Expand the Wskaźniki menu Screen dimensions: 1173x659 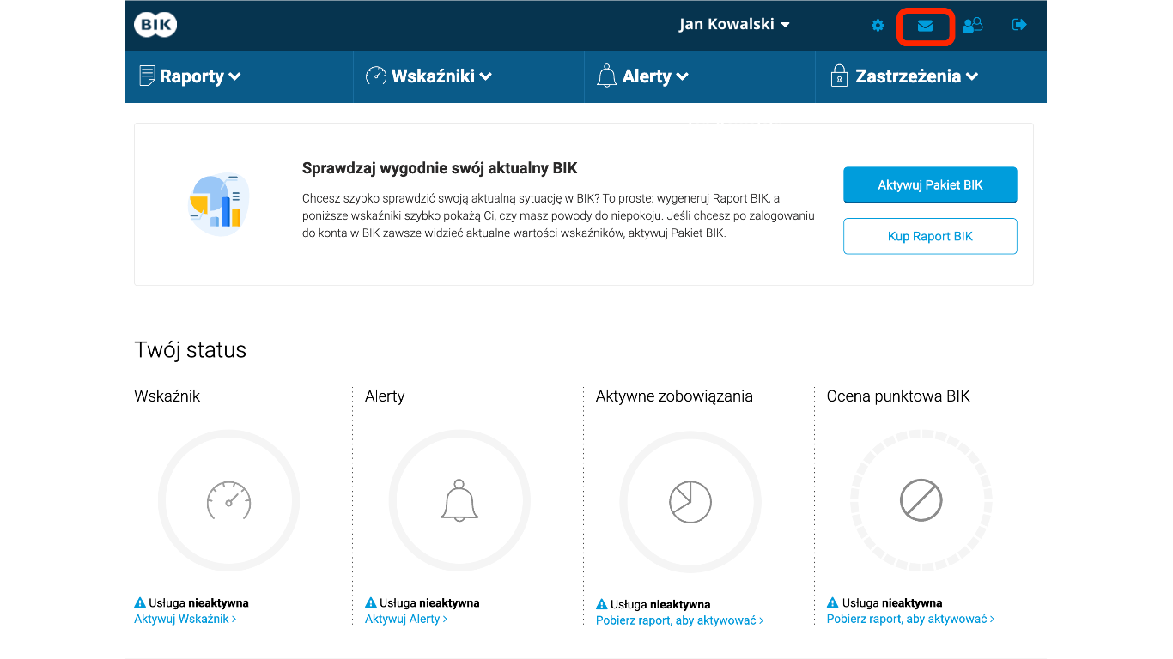click(428, 76)
